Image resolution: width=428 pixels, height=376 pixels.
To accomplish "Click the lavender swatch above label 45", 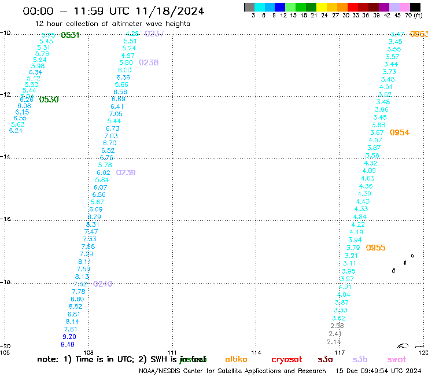I will pos(394,7).
